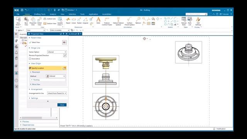247x139 pixels.
Task: Choose the Section Line command
Action: pyautogui.click(x=50, y=19)
